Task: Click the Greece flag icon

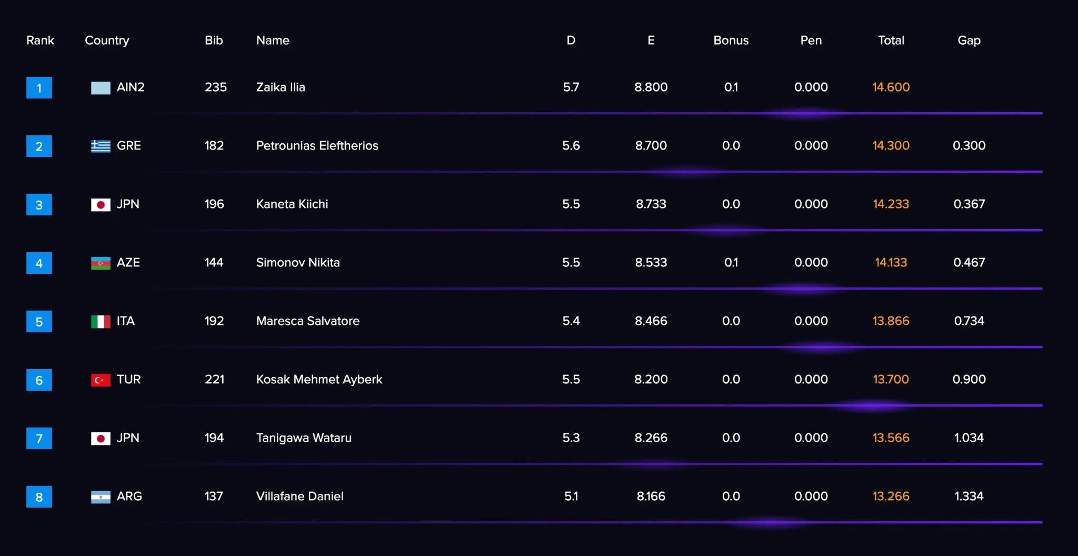Action: click(x=101, y=146)
